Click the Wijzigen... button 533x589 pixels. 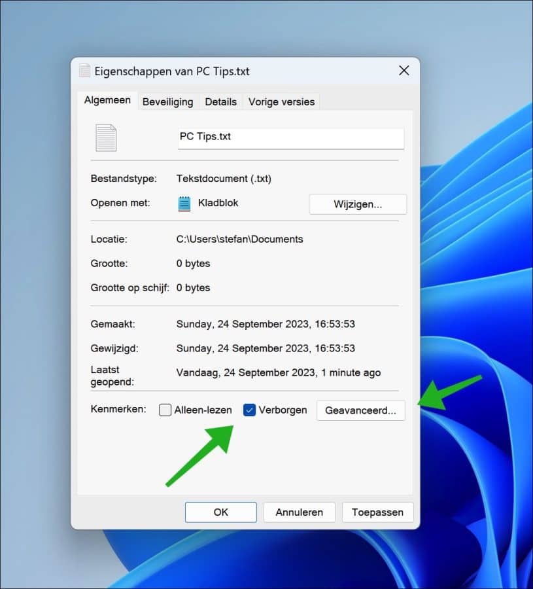358,204
